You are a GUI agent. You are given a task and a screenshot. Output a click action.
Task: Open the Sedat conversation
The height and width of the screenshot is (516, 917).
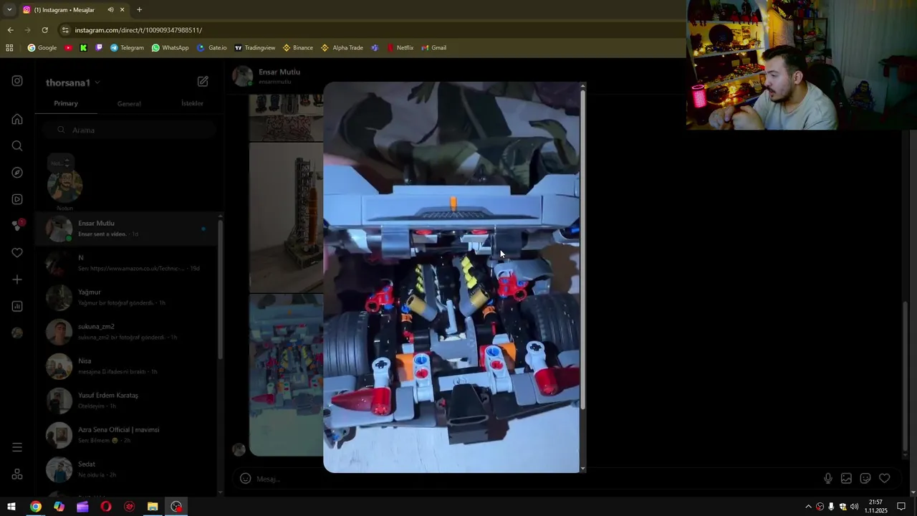[128, 469]
